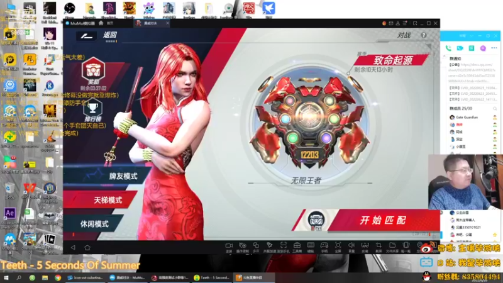This screenshot has height=283, width=503.
Task: Click the 摇一摇 shake toolbar icon
Action: coord(406,247)
